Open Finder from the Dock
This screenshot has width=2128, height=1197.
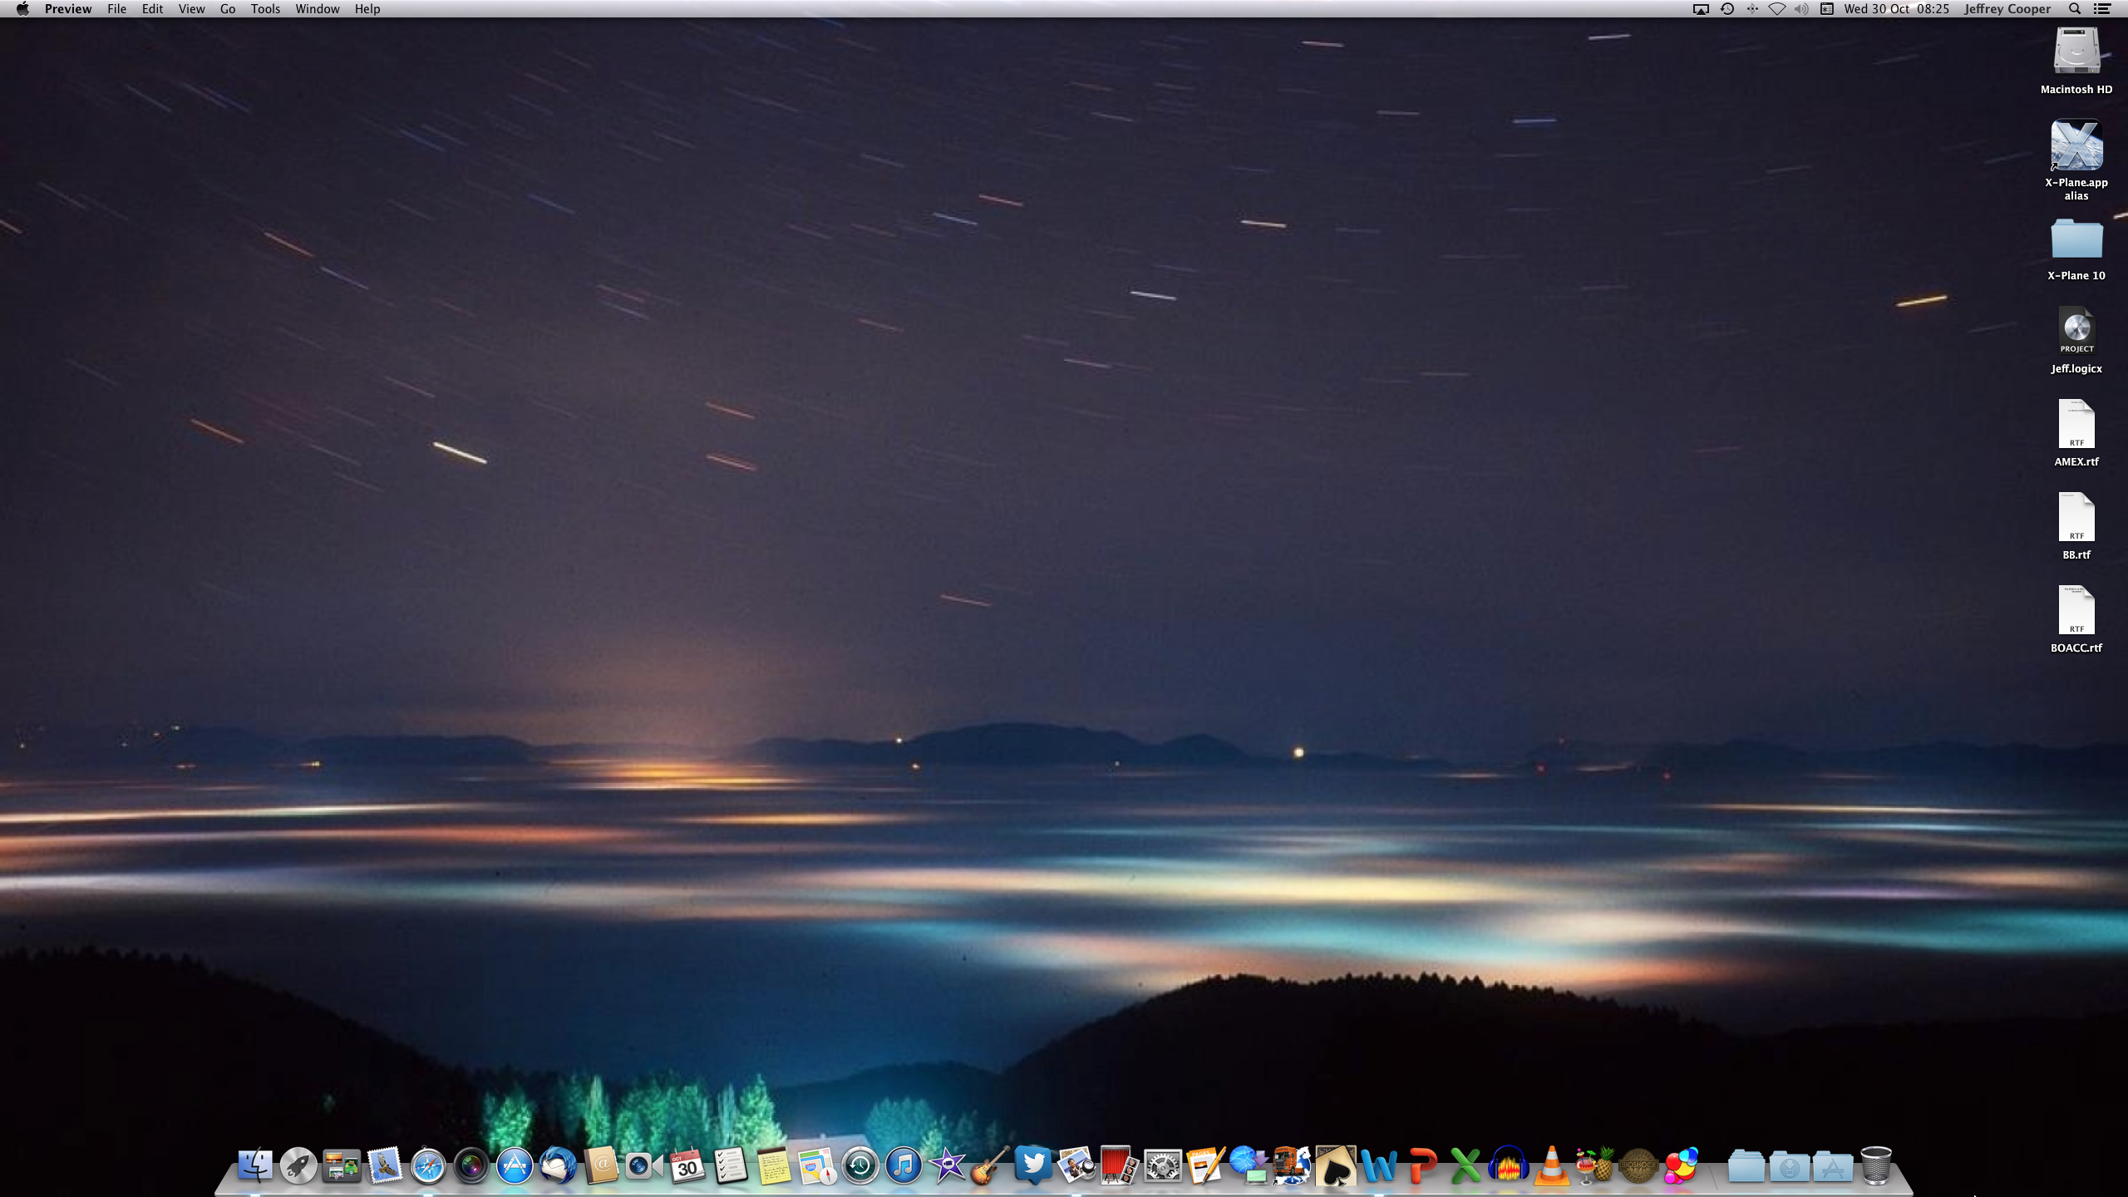point(255,1165)
